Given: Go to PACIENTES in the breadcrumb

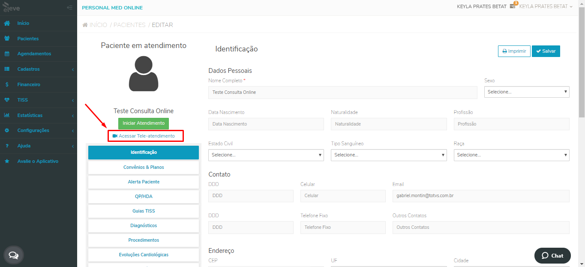Looking at the screenshot, I should click(129, 25).
